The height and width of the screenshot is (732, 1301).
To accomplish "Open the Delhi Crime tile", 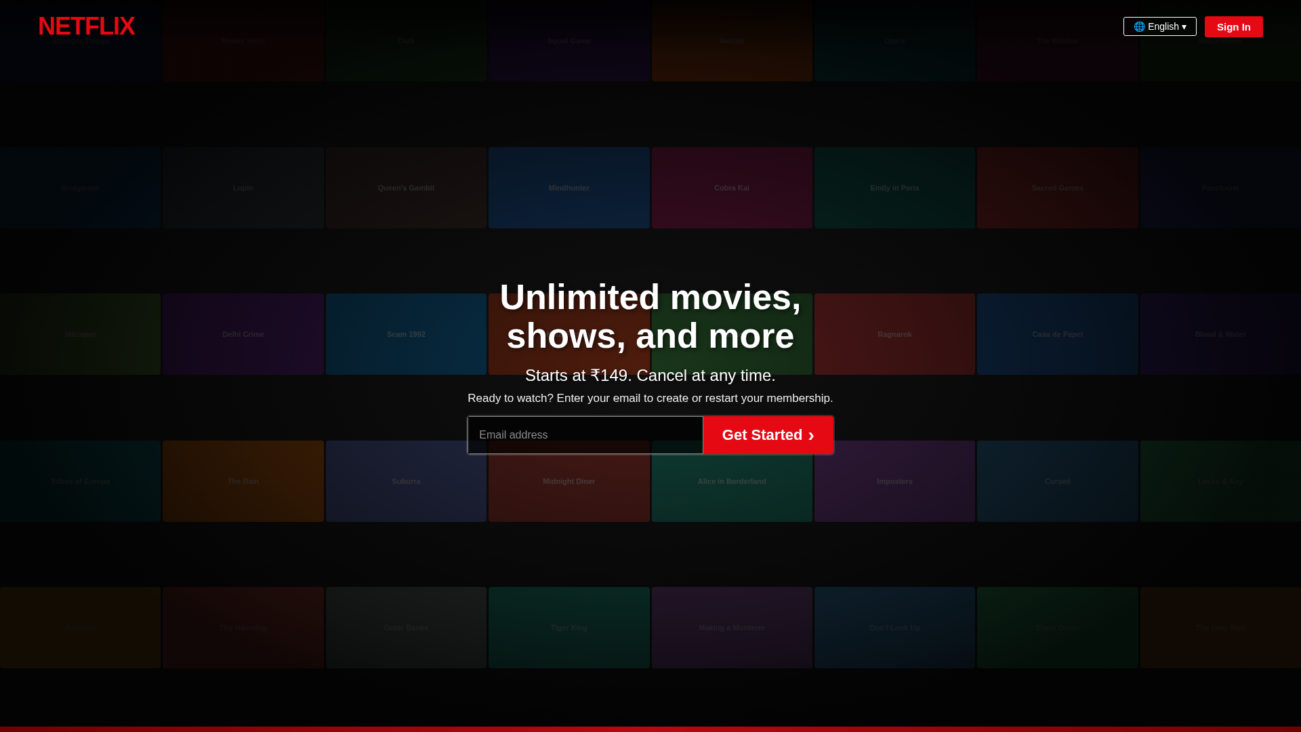I will [243, 334].
